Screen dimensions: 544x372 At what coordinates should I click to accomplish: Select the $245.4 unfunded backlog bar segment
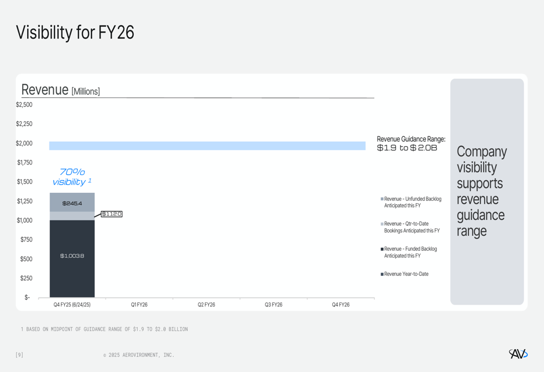(x=72, y=202)
